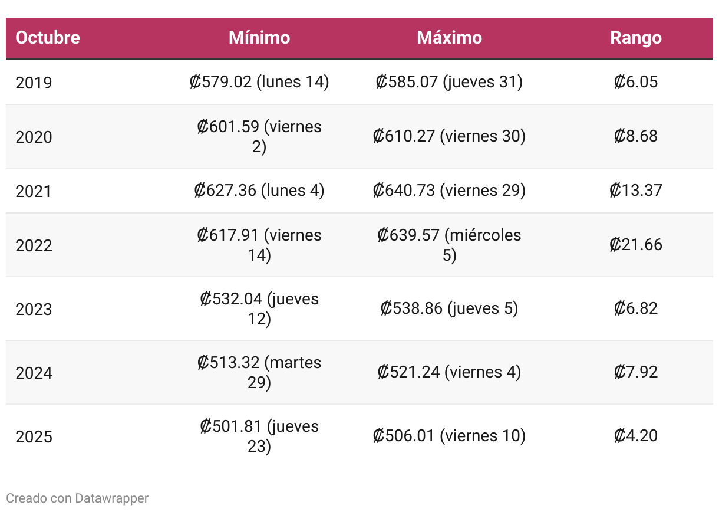Select the 2024 row year cell
719x512 pixels.
pos(34,373)
